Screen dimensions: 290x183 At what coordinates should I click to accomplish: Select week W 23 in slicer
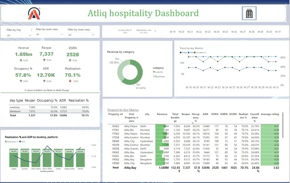pos(207,32)
